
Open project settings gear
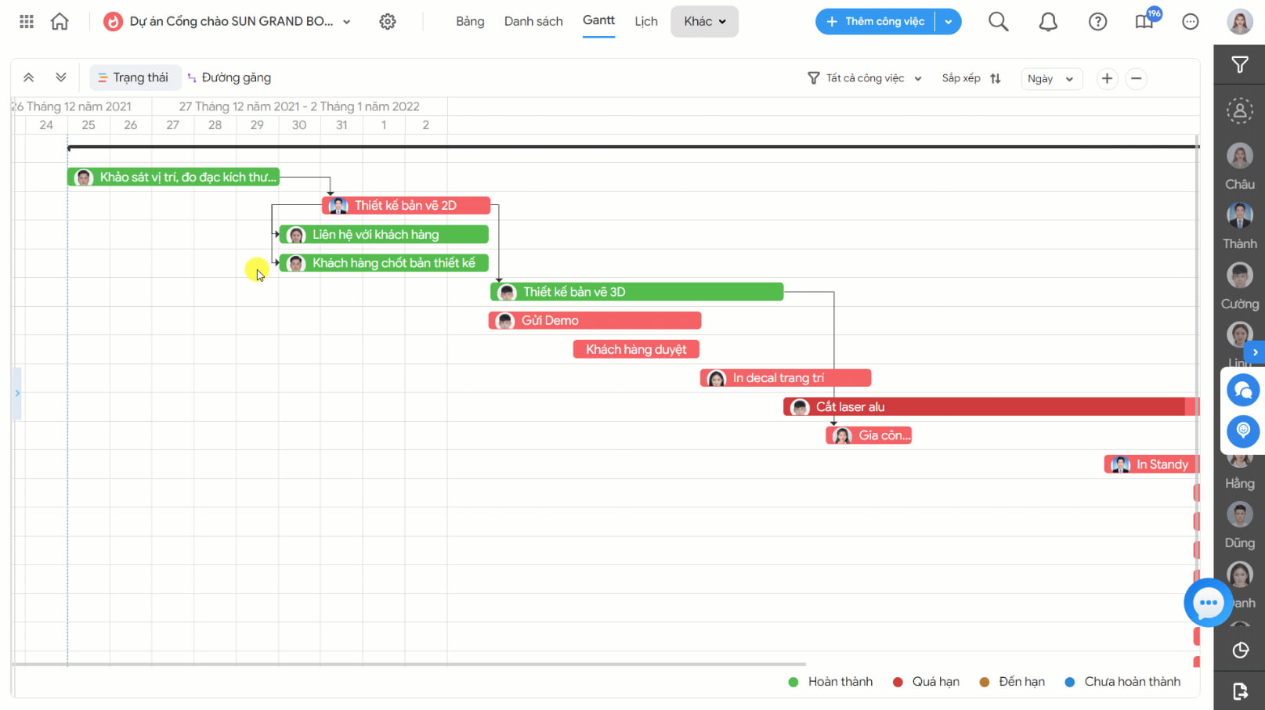pos(388,22)
